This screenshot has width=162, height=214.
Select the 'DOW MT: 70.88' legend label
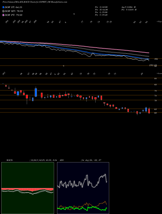click(x=14, y=11)
